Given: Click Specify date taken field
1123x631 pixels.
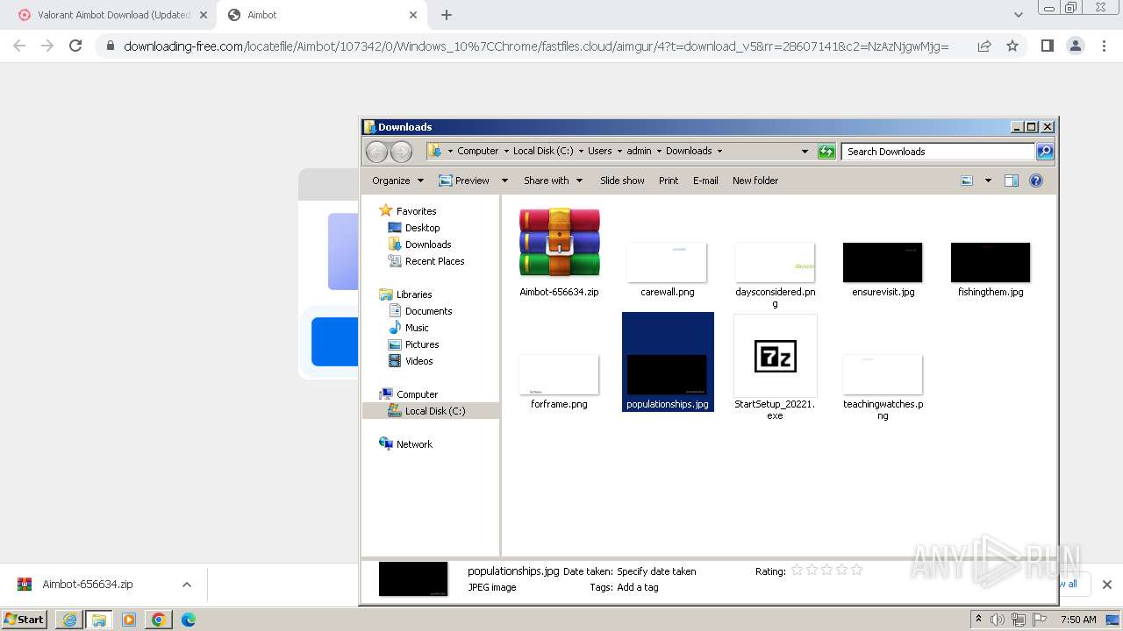Looking at the screenshot, I should click(x=656, y=571).
